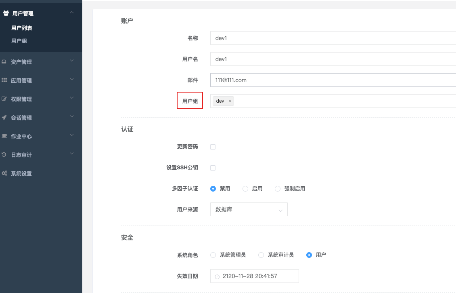Click the 用户来源 label
Image resolution: width=456 pixels, height=293 pixels.
188,210
